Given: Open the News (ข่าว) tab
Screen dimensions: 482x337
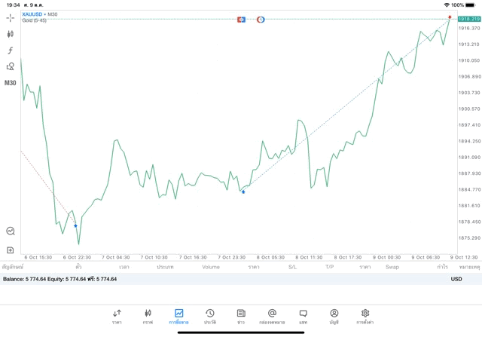Looking at the screenshot, I should click(x=241, y=316).
